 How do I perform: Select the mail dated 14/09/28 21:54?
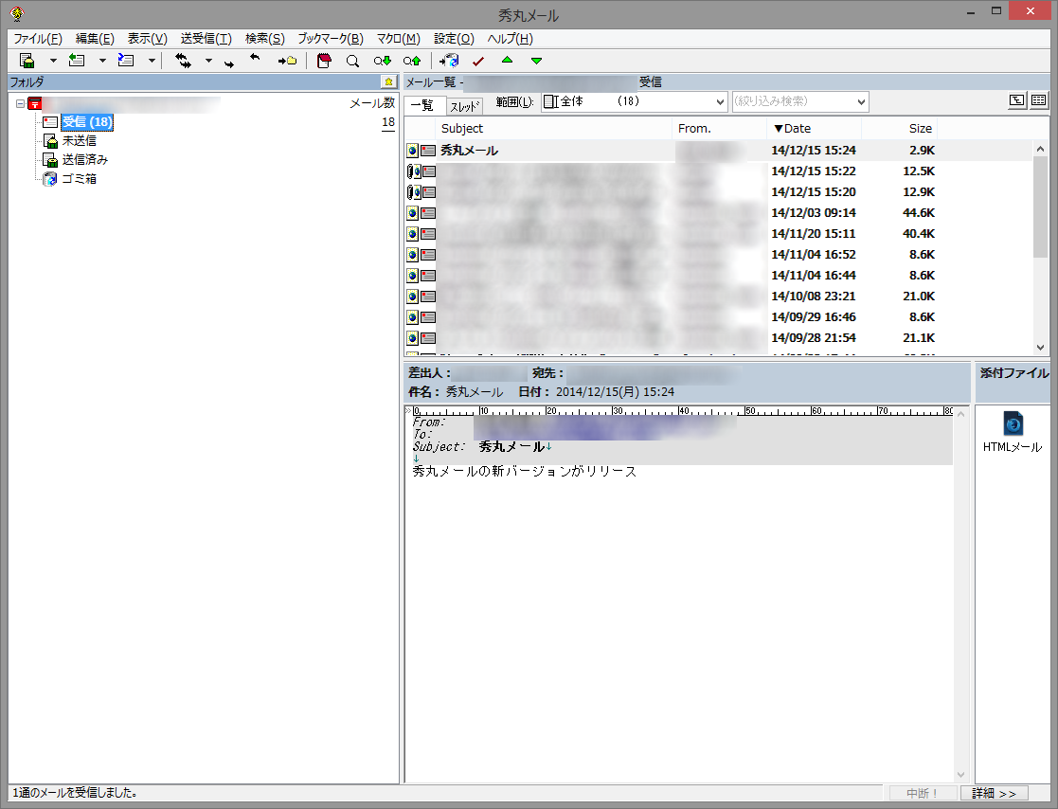point(718,338)
